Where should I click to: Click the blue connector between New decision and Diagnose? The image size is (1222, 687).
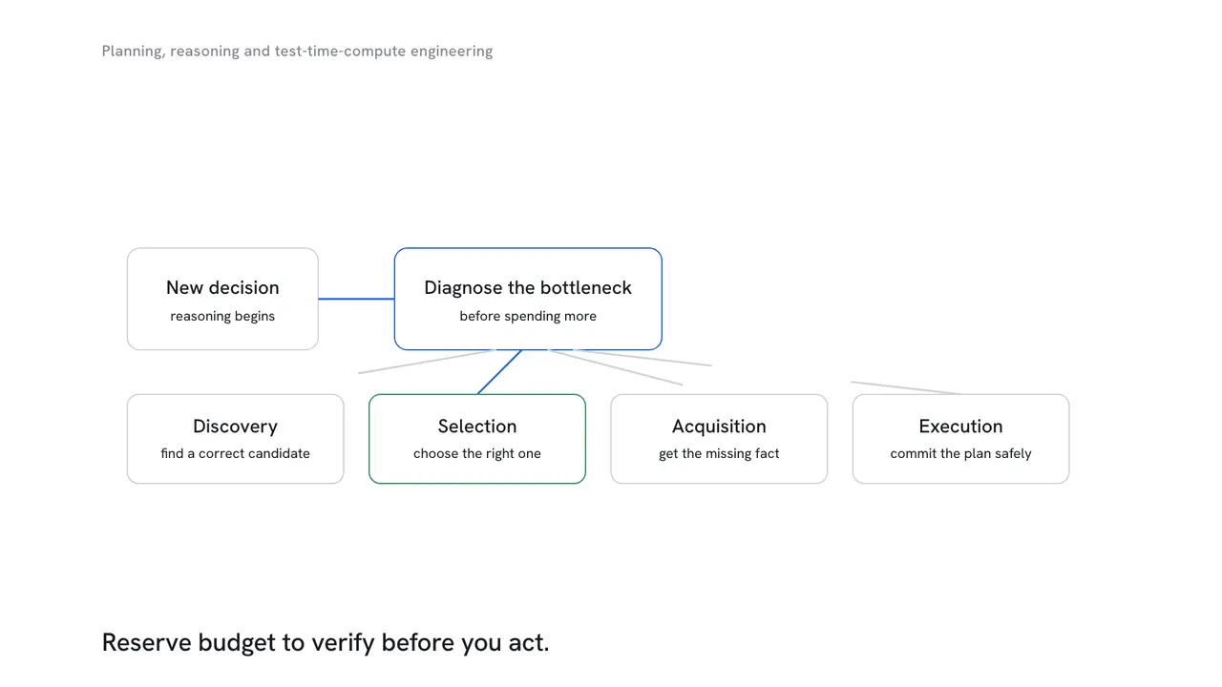click(356, 299)
